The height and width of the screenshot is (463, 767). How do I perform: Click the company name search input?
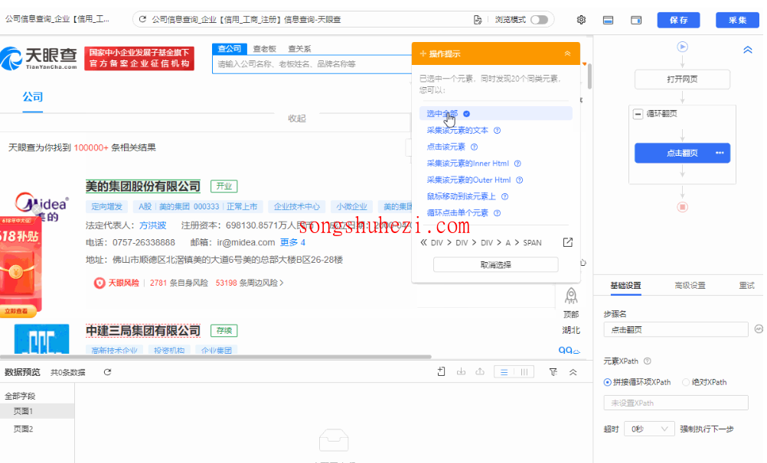click(x=313, y=64)
